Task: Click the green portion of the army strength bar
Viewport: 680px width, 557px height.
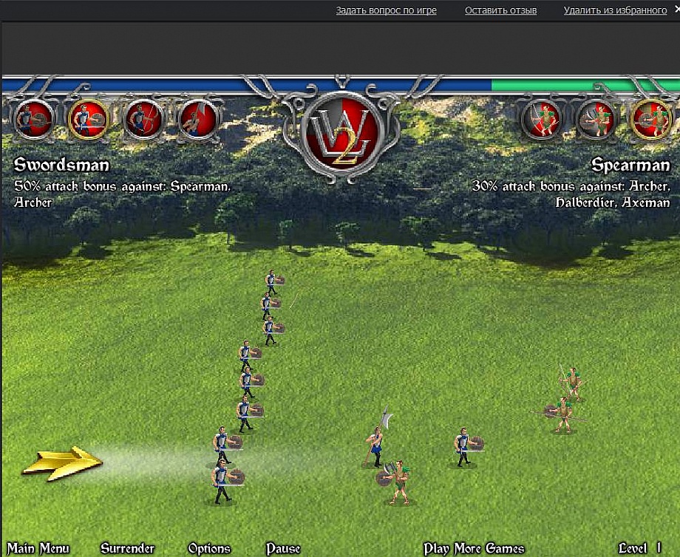Action: (x=585, y=85)
